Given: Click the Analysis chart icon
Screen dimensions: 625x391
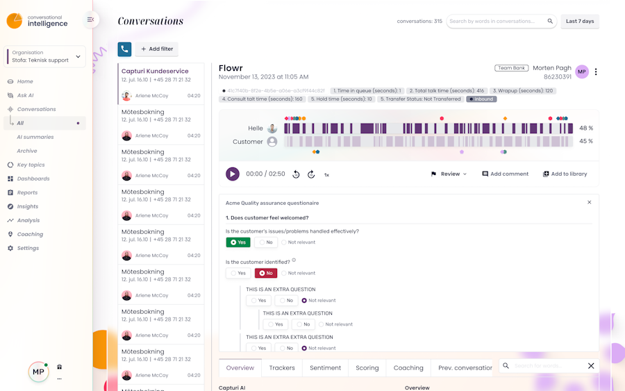Looking at the screenshot, I should point(10,220).
